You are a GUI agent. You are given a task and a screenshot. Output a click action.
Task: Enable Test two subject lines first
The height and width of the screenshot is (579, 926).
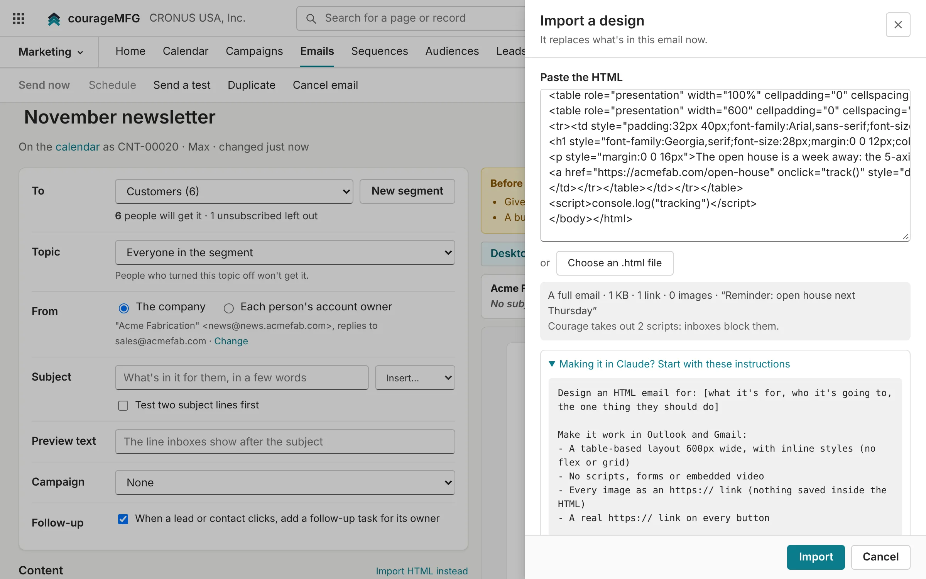point(123,405)
